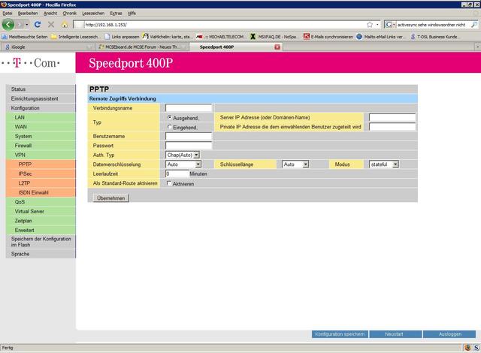Open the ISDN Einwahl sidebar item
Image resolution: width=481 pixels, height=353 pixels.
coord(41,192)
